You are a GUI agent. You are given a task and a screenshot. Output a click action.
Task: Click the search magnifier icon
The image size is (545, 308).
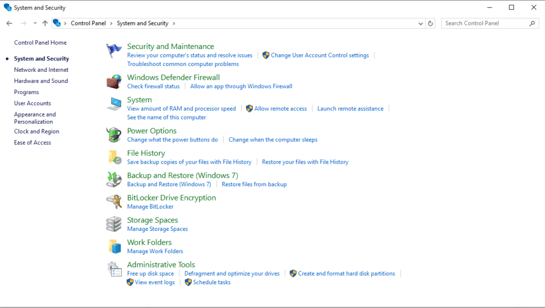[532, 23]
